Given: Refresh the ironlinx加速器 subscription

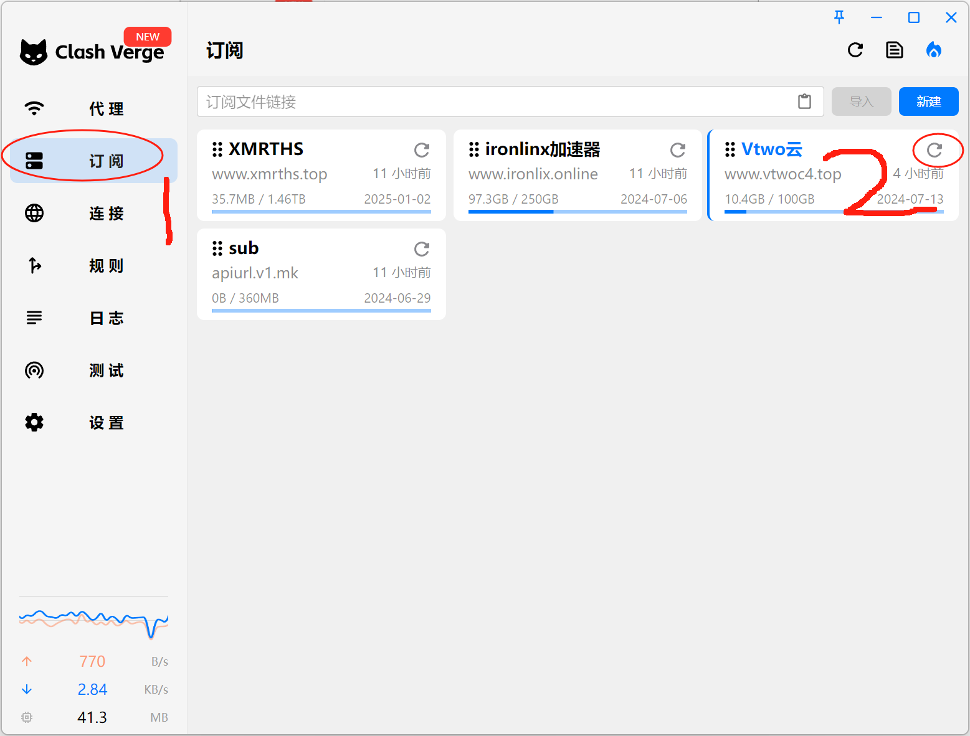Looking at the screenshot, I should click(x=678, y=150).
